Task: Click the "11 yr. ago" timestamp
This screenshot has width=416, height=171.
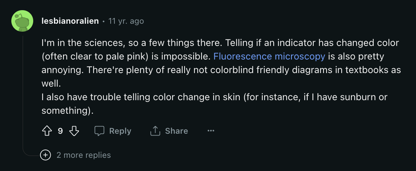Action: (126, 21)
